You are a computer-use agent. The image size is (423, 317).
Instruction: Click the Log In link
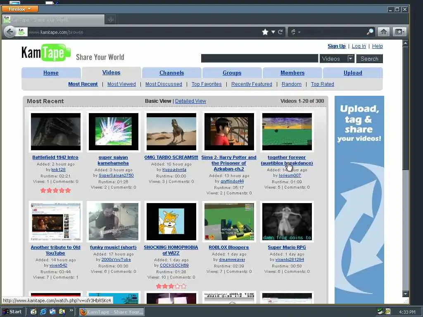point(359,46)
